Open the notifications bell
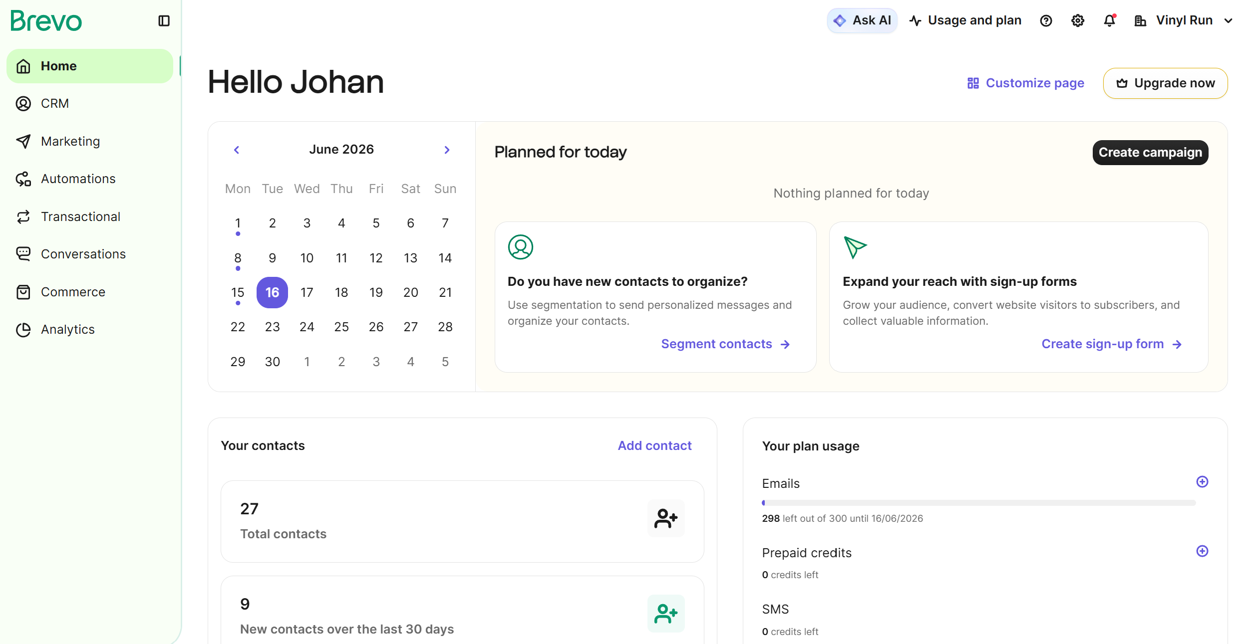 (x=1109, y=20)
